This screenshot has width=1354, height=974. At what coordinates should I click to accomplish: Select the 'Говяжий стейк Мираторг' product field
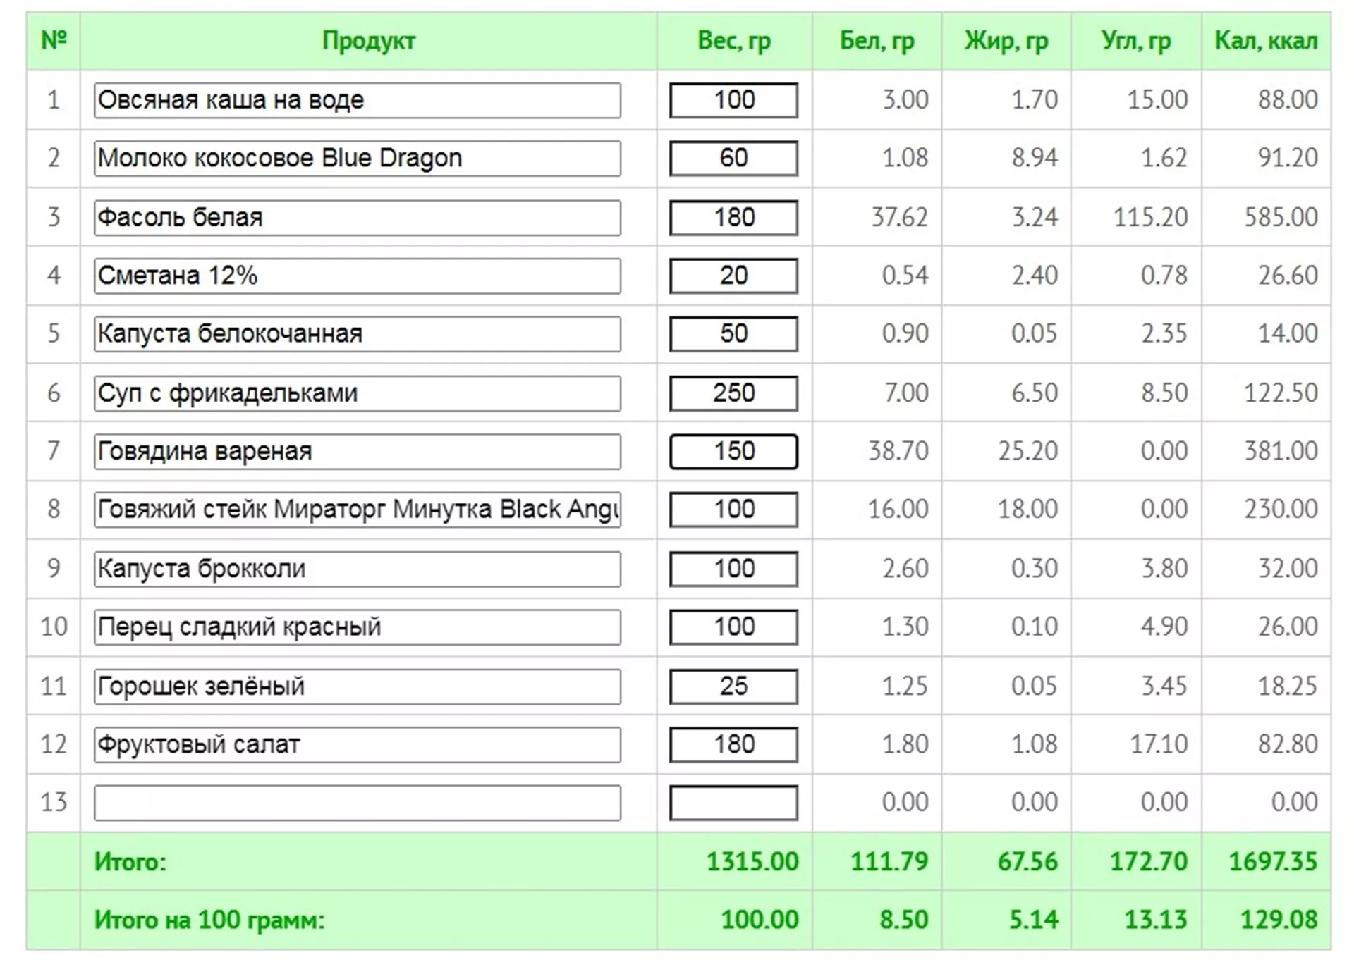click(357, 510)
